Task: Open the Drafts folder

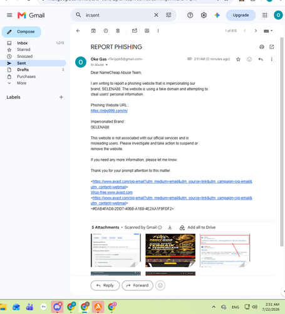Action: [33, 70]
